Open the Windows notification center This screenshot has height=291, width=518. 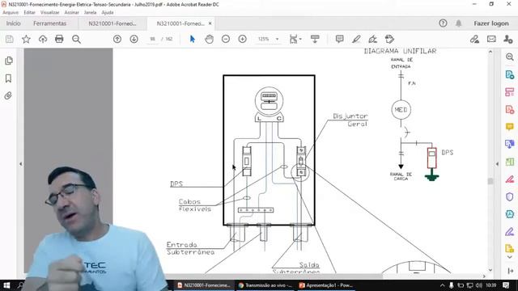(506, 285)
